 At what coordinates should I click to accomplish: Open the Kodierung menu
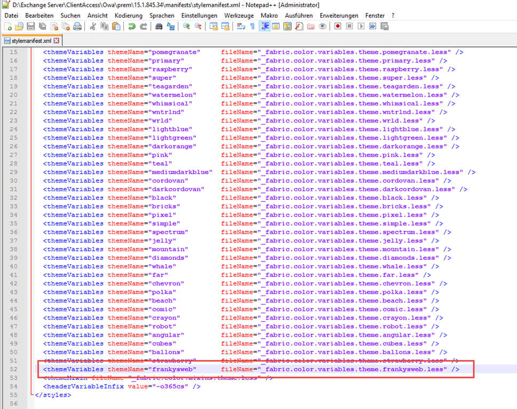point(128,15)
